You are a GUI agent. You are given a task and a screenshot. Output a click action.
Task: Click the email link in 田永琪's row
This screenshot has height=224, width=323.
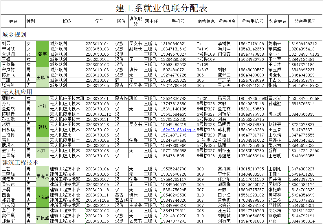(178, 130)
